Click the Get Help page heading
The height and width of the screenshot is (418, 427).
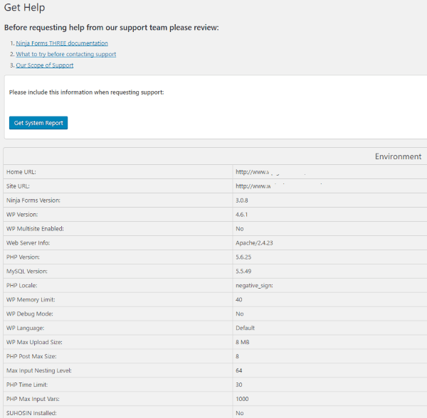click(x=25, y=8)
